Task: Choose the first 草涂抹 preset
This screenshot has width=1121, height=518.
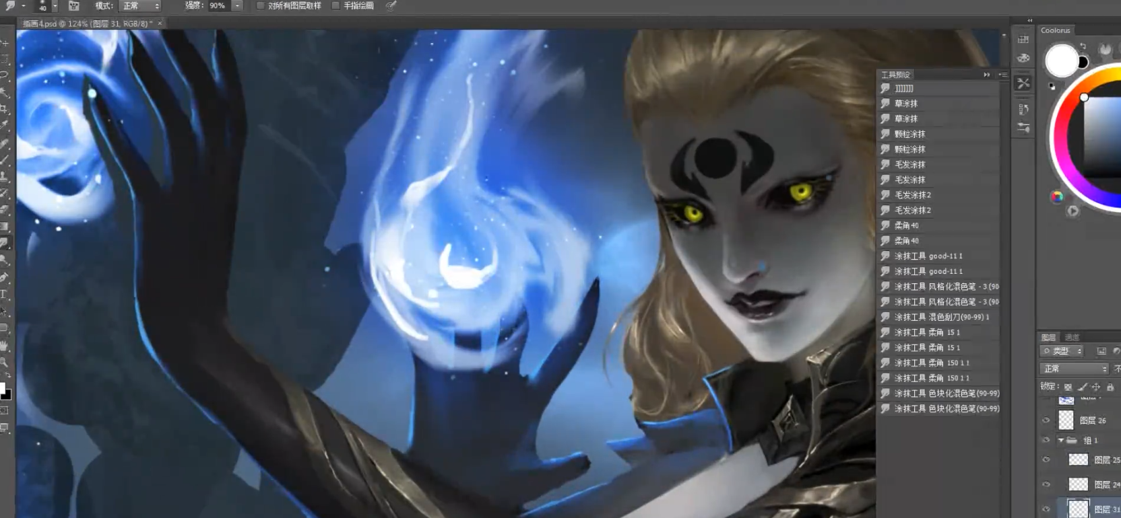Action: (939, 104)
